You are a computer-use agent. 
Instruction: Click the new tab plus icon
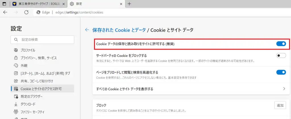[129, 4]
